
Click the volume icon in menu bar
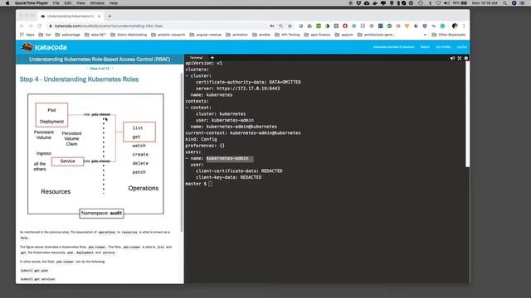[446, 3]
